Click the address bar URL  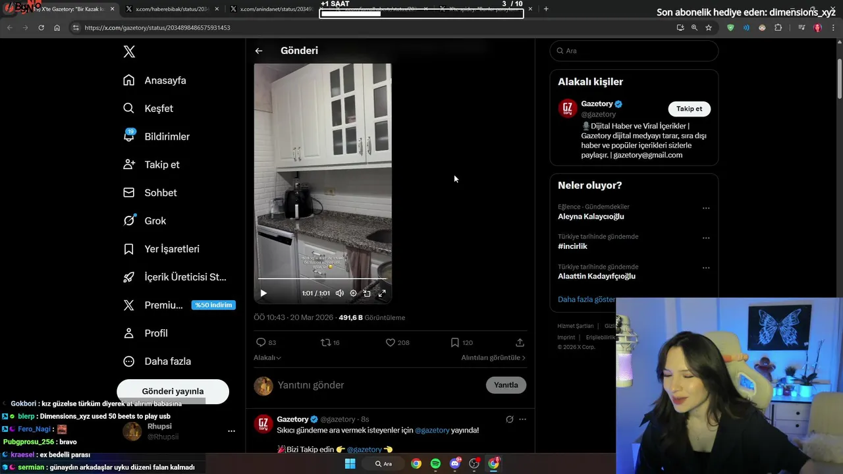(157, 28)
